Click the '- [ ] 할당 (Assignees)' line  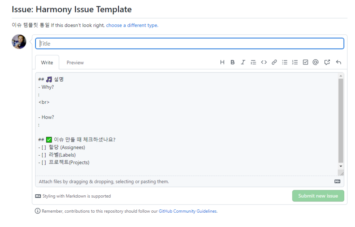pos(62,147)
